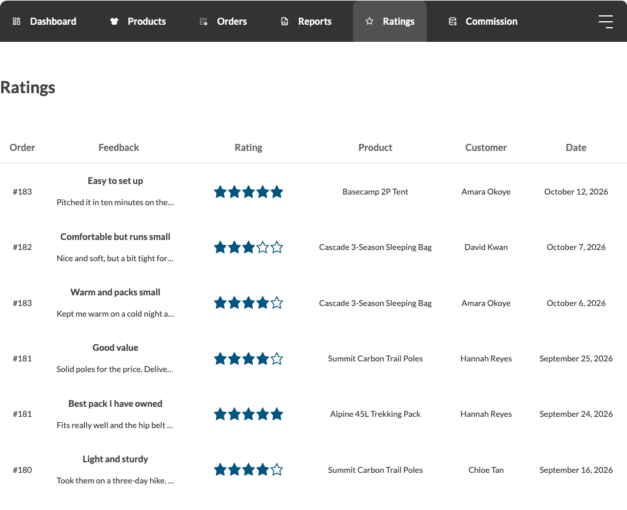The image size is (627, 510).
Task: Click order #180 in the table
Action: point(22,470)
